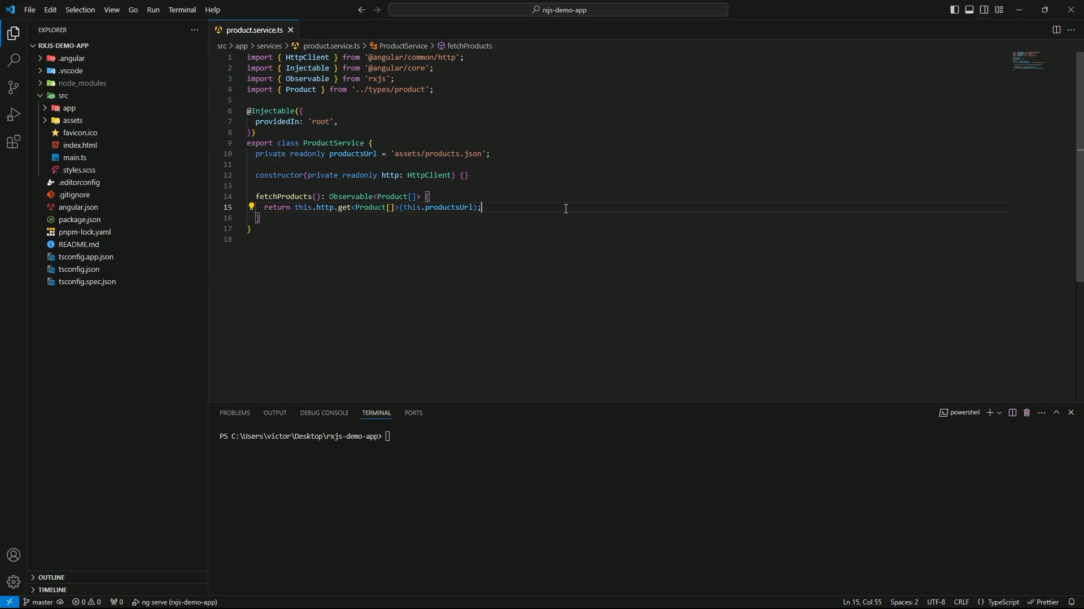This screenshot has width=1084, height=609.
Task: Toggle the bottom panel visibility
Action: [x=969, y=10]
